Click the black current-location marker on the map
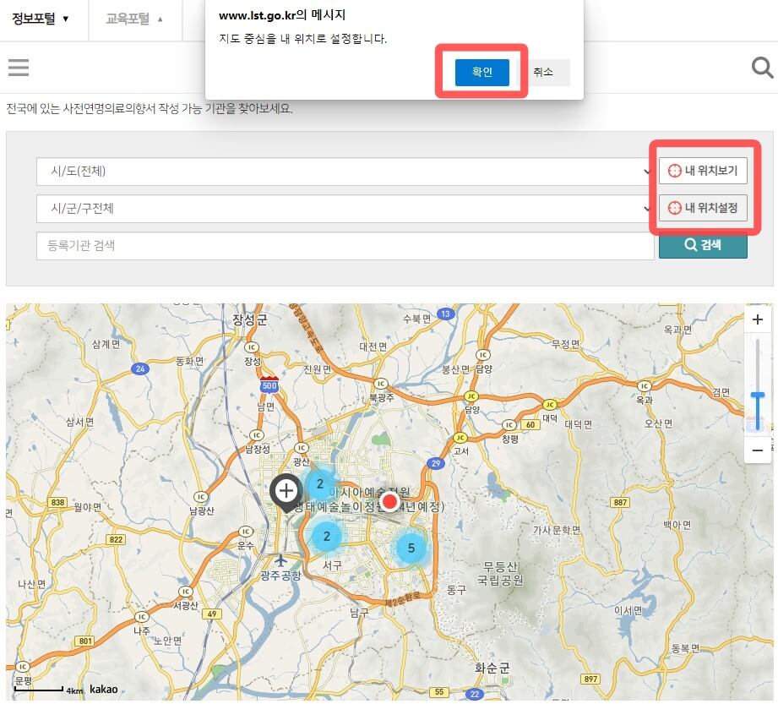This screenshot has width=778, height=704. click(286, 491)
